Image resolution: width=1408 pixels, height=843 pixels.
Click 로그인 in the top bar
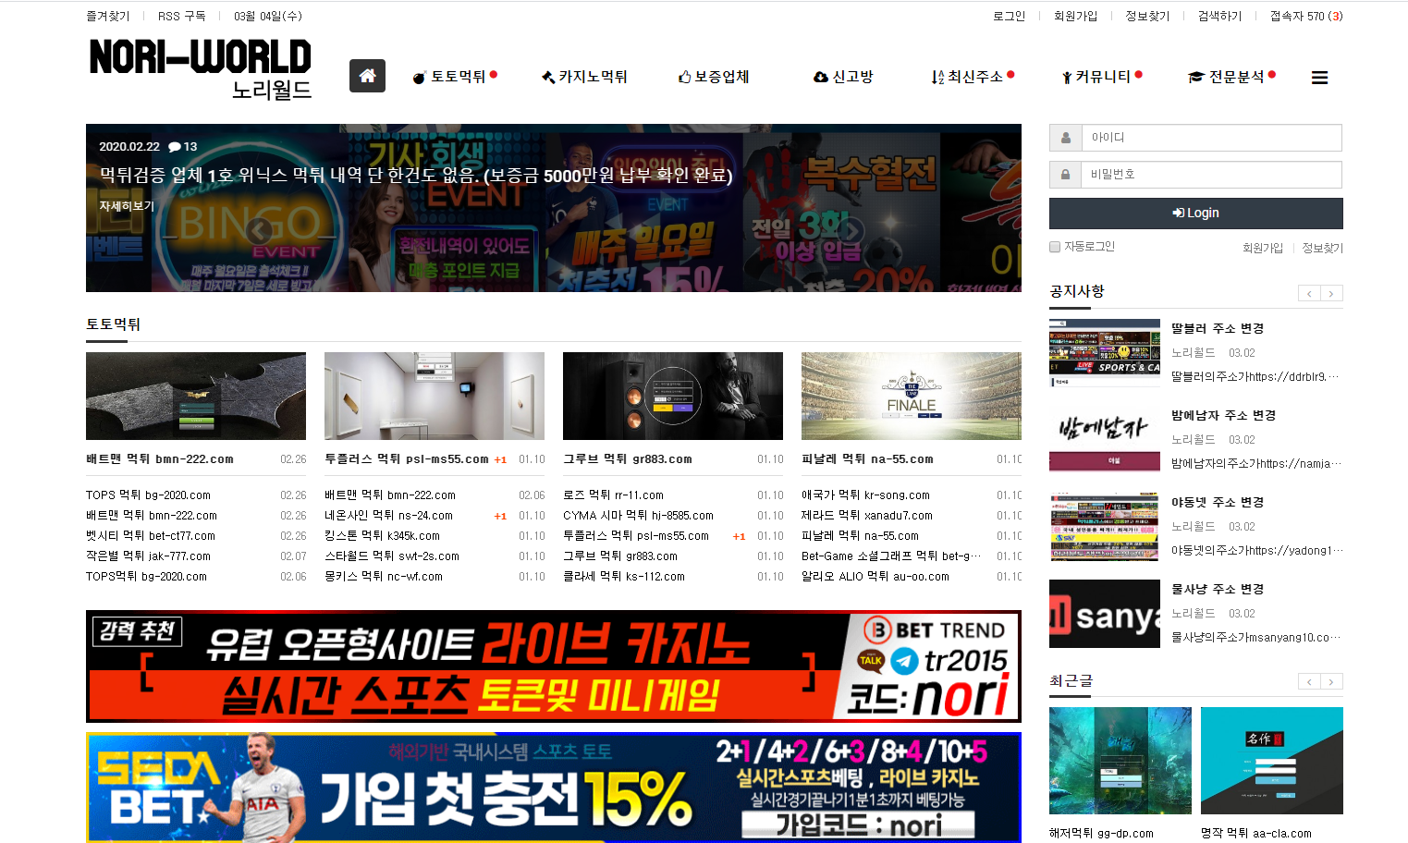[x=1009, y=17]
